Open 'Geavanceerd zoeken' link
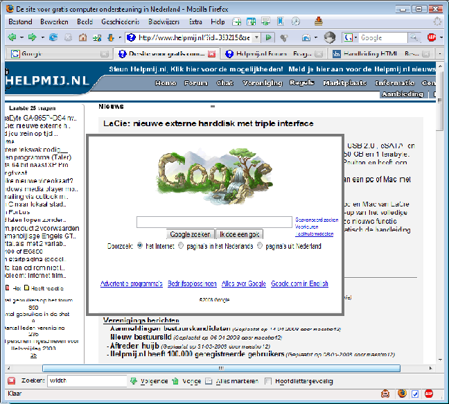Viewport: 449px width, 404px height. (x=317, y=220)
